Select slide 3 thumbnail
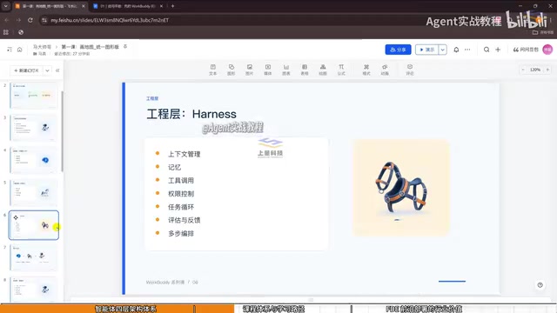Viewport: 557px width, 313px height. 33,128
